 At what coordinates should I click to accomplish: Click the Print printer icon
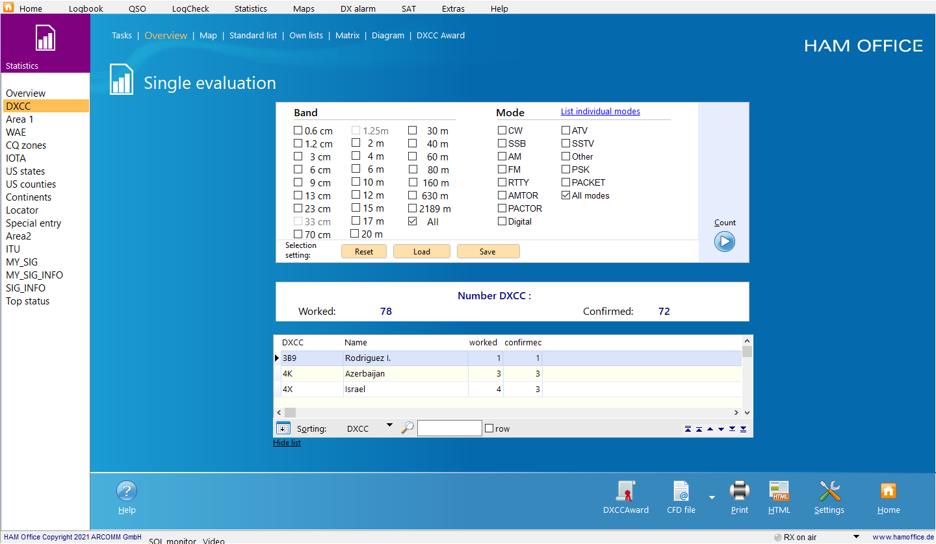point(740,491)
